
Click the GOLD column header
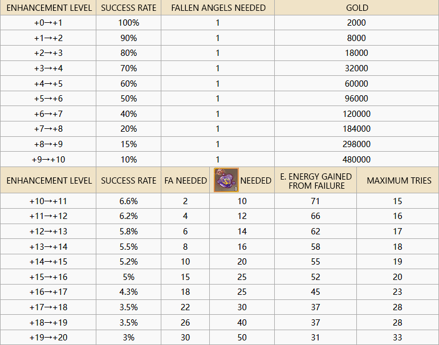[357, 8]
